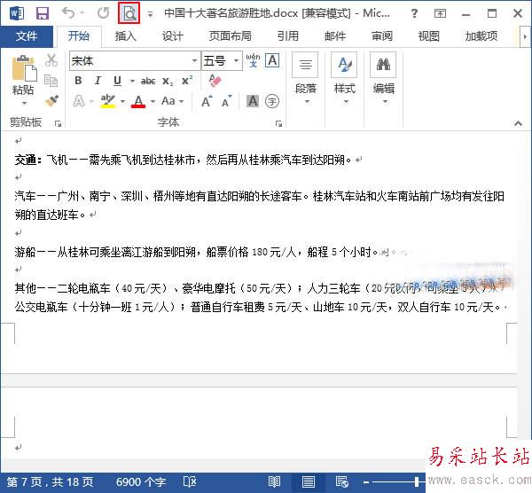Open the 加载项 Add-ins tab
The image size is (532, 493).
(481, 36)
